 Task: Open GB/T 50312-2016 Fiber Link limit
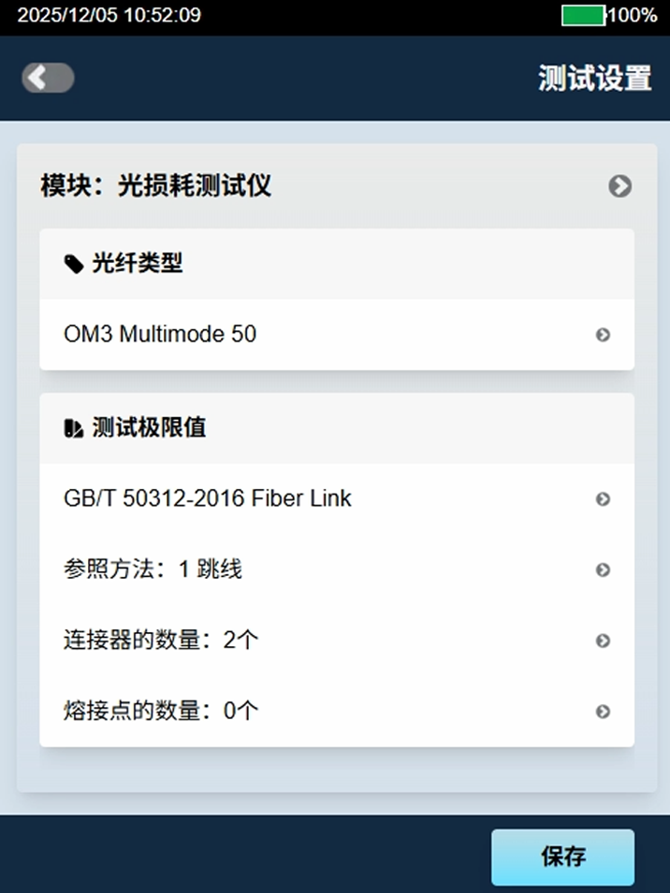(x=208, y=498)
